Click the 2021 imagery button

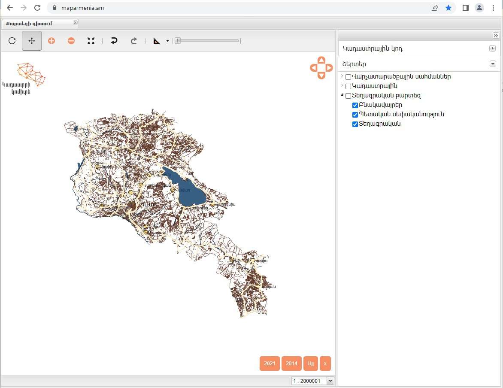pos(270,364)
